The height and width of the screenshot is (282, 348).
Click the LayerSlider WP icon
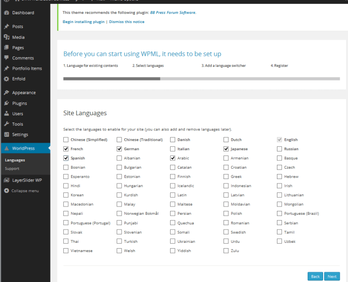click(x=7, y=180)
